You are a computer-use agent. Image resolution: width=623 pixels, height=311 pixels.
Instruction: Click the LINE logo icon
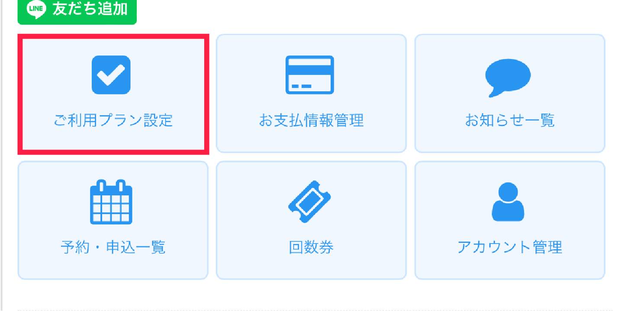[36, 9]
